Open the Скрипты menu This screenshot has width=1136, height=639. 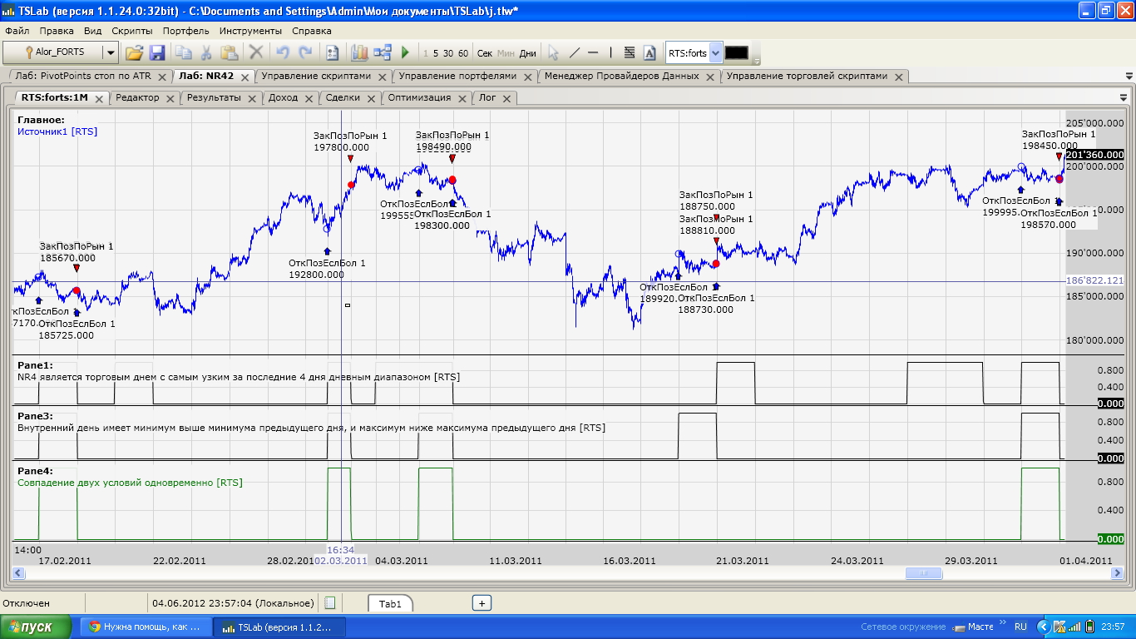coord(131,31)
